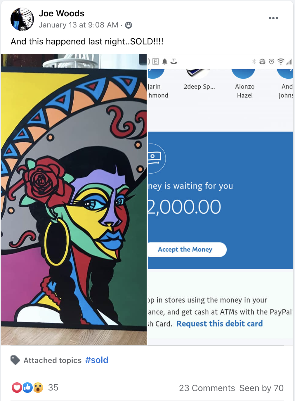
Task: Open the three-dot post options menu
Action: (x=273, y=18)
